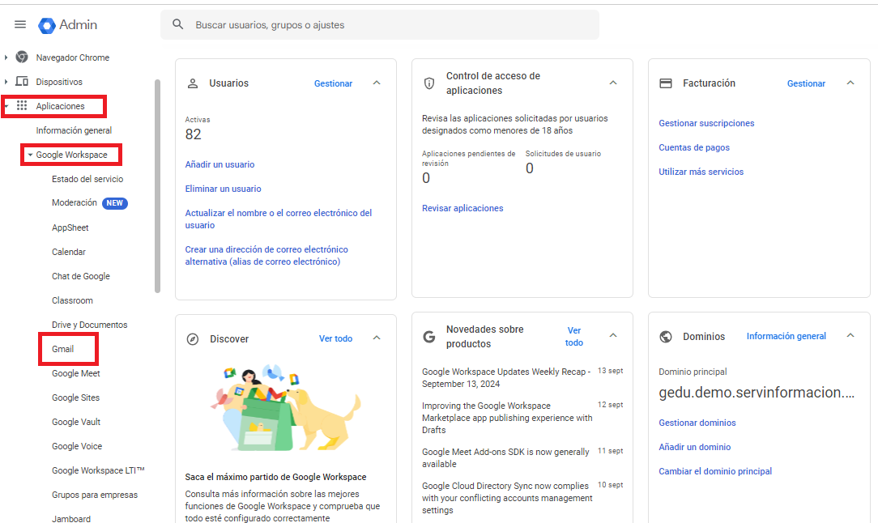Open Google Voice settings
Image resolution: width=878 pixels, height=523 pixels.
[x=77, y=446]
